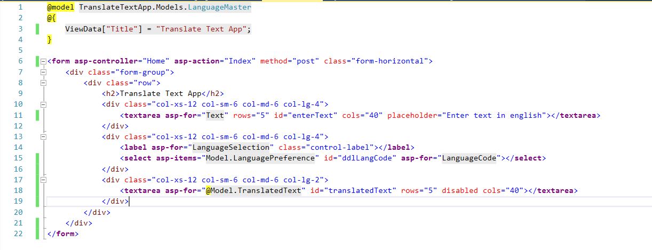The height and width of the screenshot is (250, 652).
Task: Click the "Translate Text App" string on line 3
Action: (202, 29)
